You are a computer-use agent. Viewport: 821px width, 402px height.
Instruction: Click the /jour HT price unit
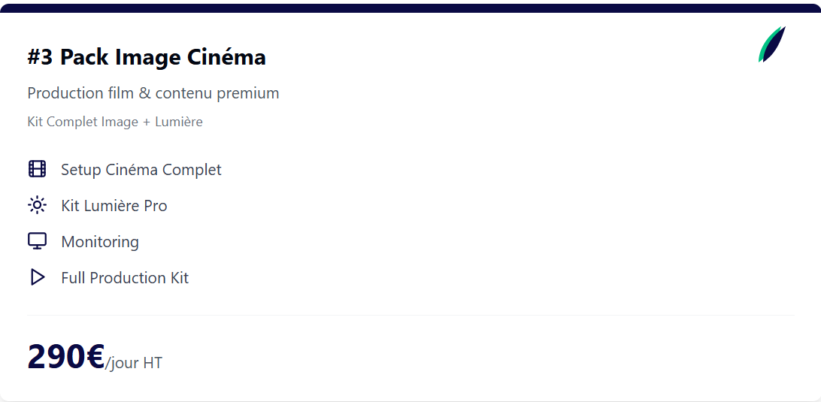click(134, 363)
